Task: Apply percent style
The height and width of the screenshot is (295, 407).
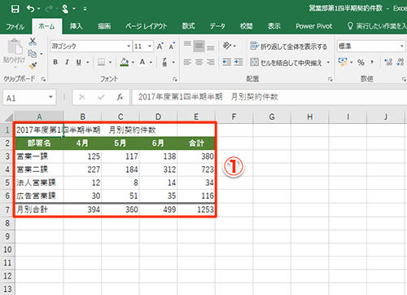Action: point(361,63)
